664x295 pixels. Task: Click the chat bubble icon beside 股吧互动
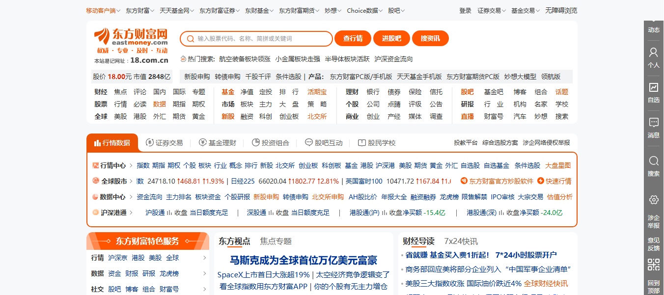(308, 142)
